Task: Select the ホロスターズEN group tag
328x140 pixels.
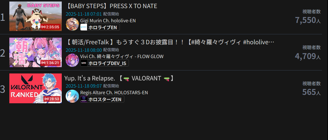Action: 102,99
